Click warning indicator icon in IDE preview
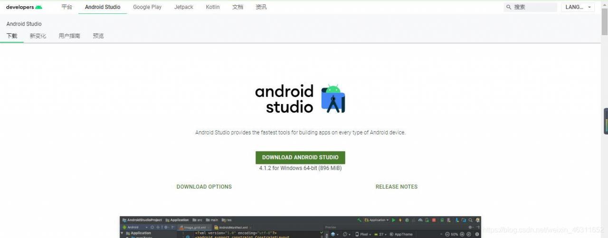Viewport: 608px width, 238px height. pos(477,234)
